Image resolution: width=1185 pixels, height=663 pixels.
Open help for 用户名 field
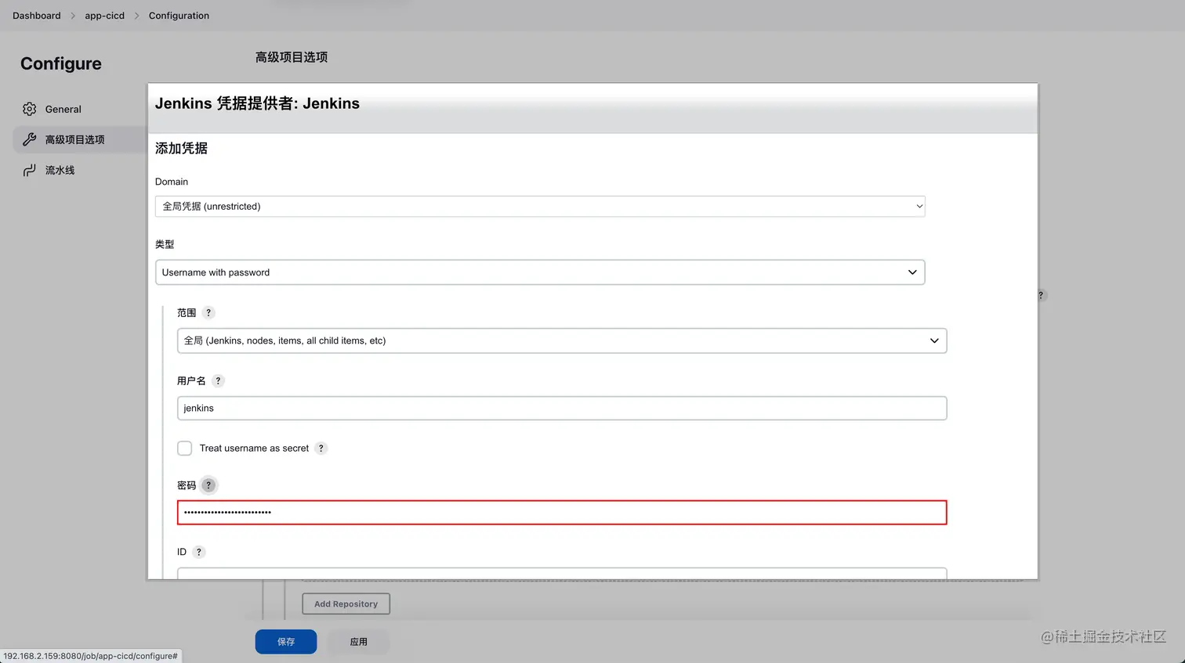click(x=218, y=380)
